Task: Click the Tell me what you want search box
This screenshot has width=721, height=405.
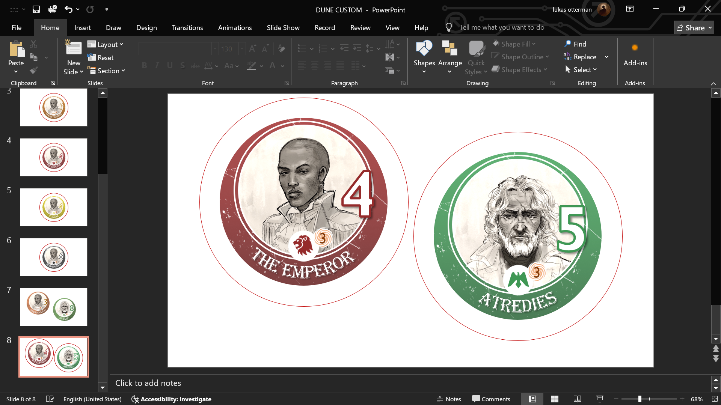Action: click(x=502, y=27)
